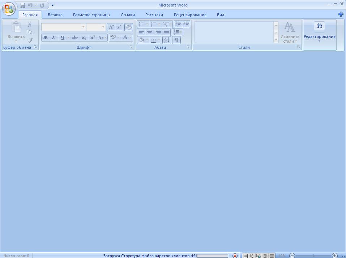
Task: Redo action in Quick Access toolbar
Action: [x=42, y=5]
